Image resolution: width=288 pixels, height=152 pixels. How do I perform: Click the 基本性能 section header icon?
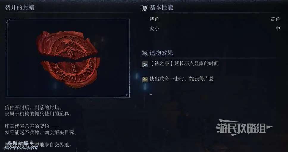pyautogui.click(x=145, y=8)
